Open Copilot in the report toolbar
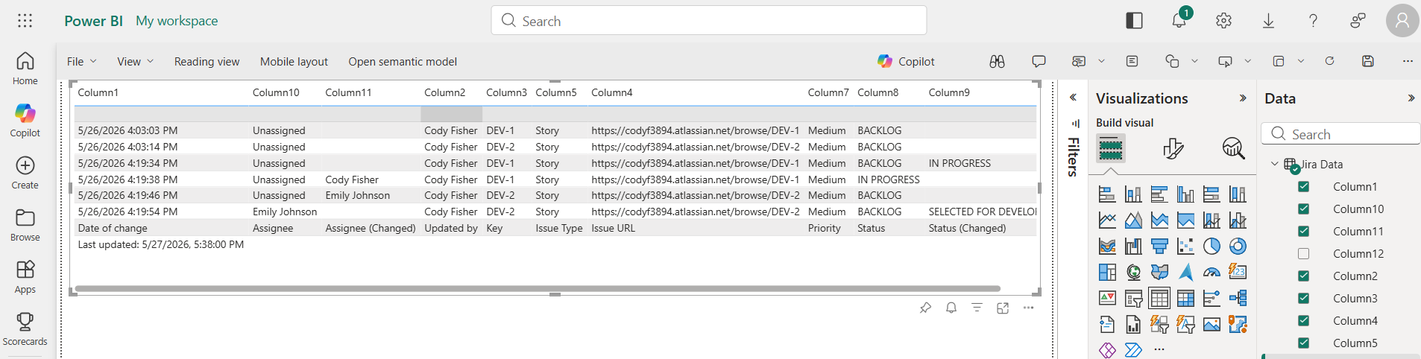The image size is (1421, 359). [906, 61]
